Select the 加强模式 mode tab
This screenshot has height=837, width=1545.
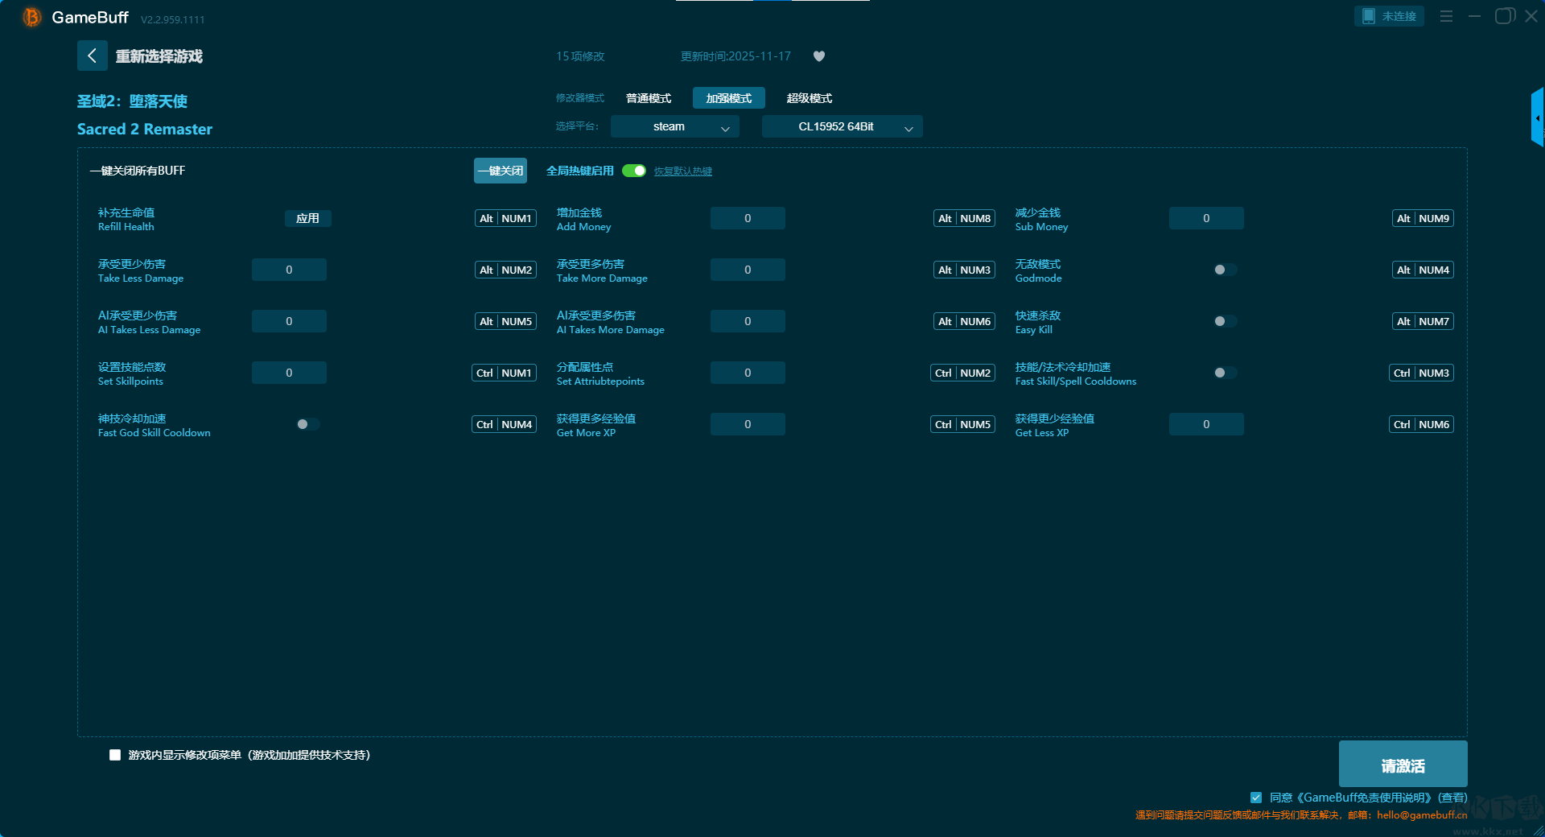click(729, 98)
